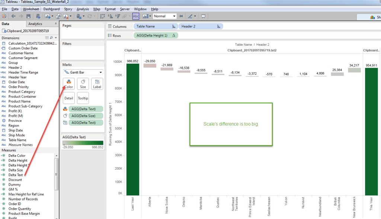Click the presentation mode icon
Image resolution: width=381 pixels, height=219 pixels.
tap(203, 16)
